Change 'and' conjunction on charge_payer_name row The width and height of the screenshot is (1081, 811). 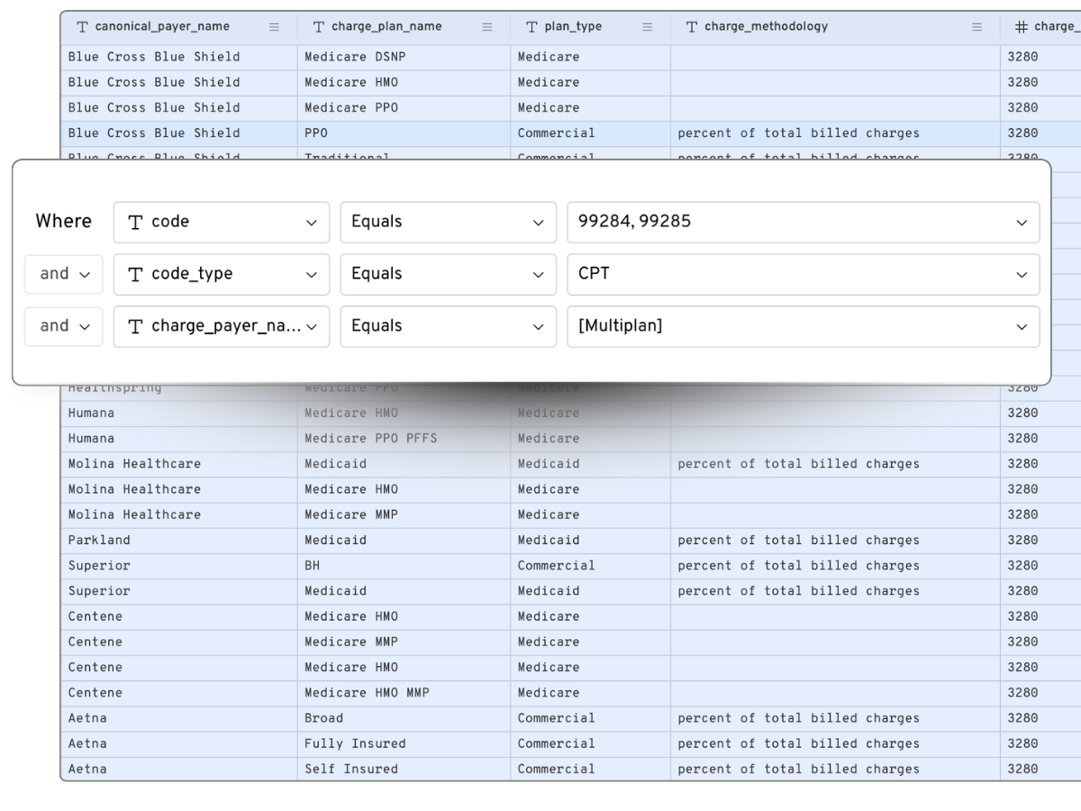(63, 326)
